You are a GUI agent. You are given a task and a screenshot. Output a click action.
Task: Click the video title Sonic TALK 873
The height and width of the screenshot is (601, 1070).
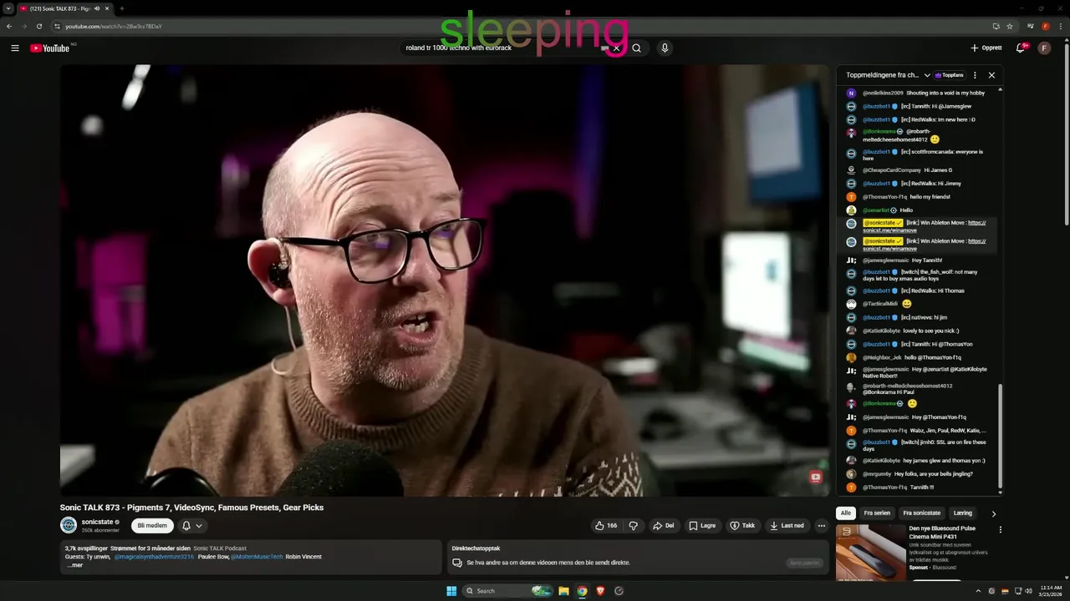(191, 508)
